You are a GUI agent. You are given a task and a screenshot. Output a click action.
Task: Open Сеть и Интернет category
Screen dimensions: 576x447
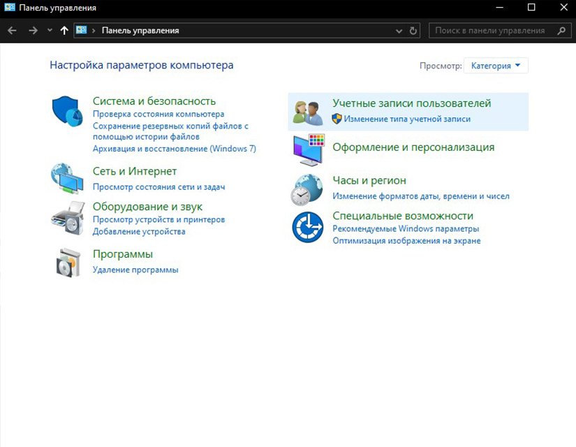click(135, 171)
